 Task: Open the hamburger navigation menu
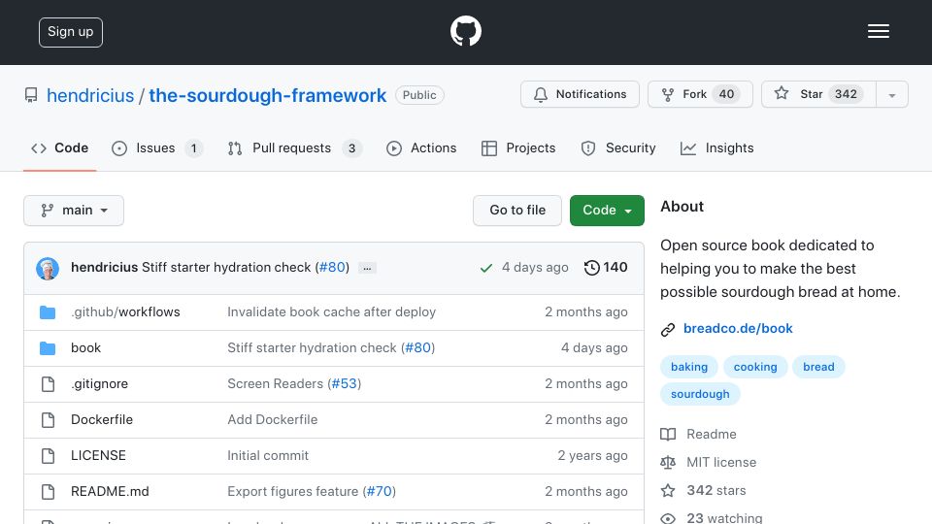(x=878, y=31)
